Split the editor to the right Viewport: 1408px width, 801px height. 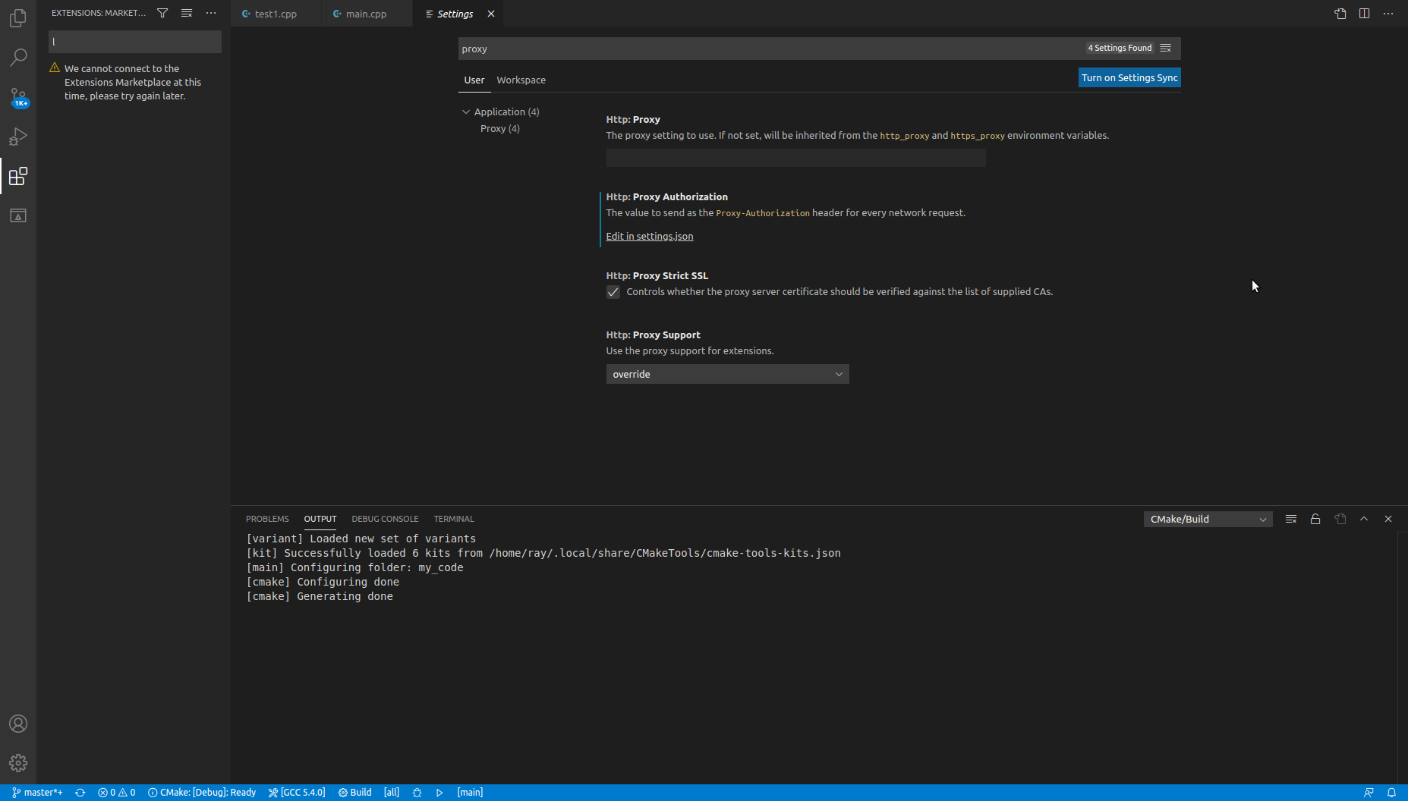[1365, 14]
